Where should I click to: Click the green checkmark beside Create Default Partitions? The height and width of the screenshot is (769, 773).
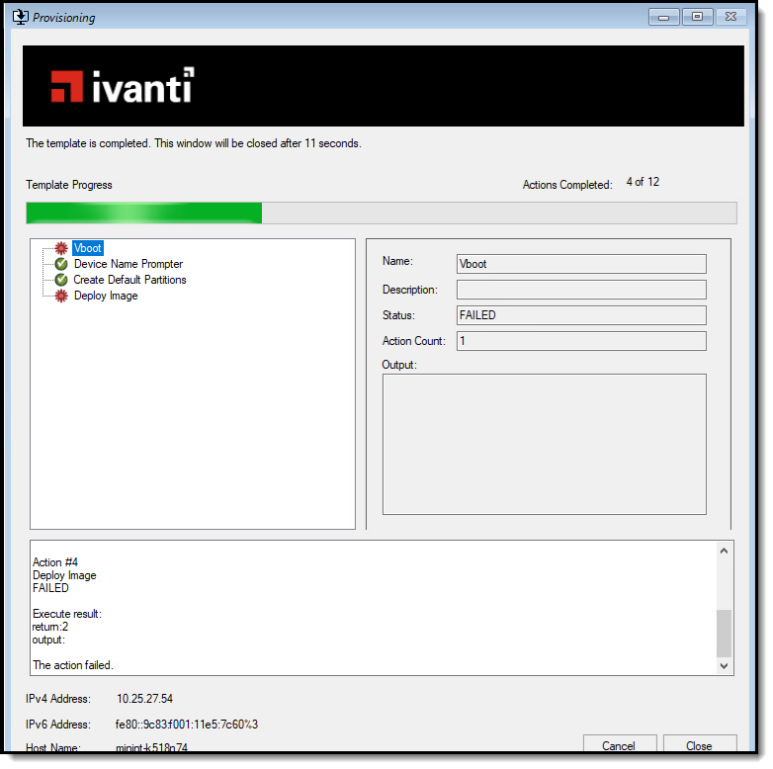point(61,280)
